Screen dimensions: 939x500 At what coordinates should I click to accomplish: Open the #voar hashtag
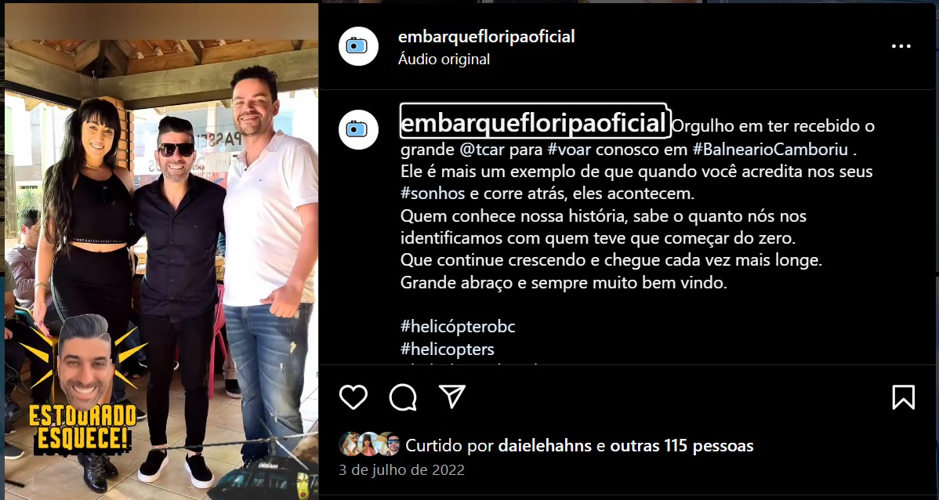point(569,148)
